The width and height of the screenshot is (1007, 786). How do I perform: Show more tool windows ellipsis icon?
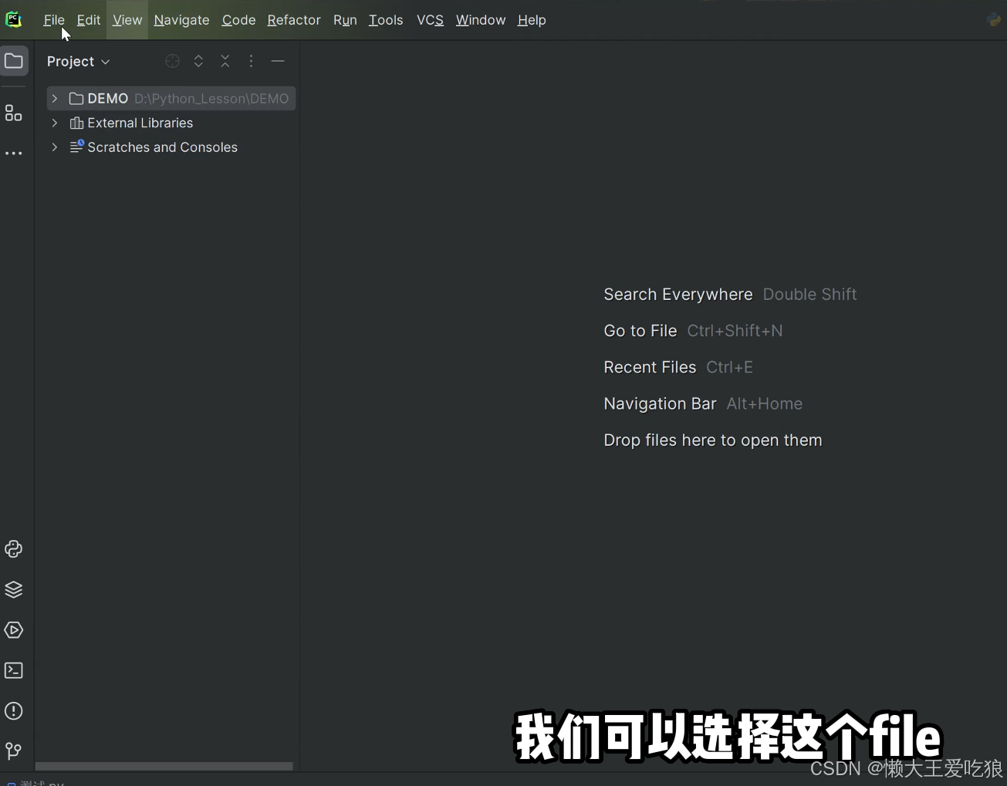(x=14, y=153)
